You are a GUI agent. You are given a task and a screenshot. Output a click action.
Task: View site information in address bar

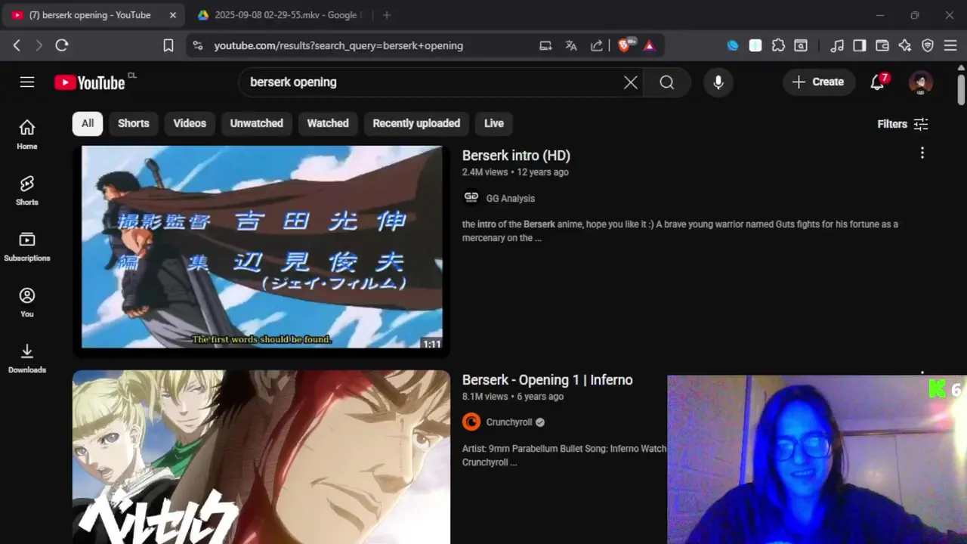pyautogui.click(x=198, y=45)
